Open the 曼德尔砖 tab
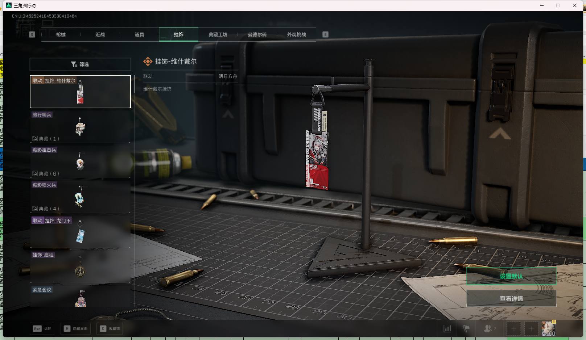The width and height of the screenshot is (586, 340). (x=257, y=34)
